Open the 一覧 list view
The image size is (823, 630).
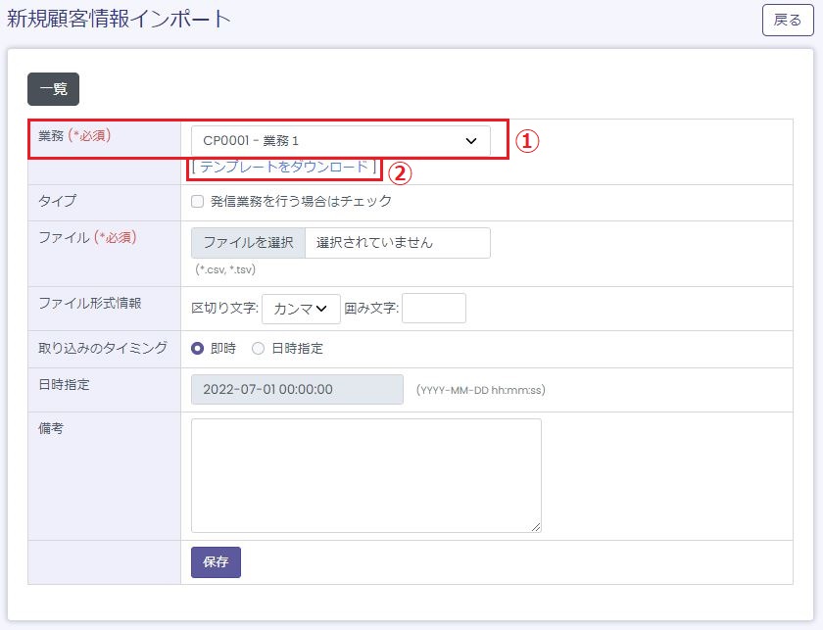pyautogui.click(x=53, y=89)
